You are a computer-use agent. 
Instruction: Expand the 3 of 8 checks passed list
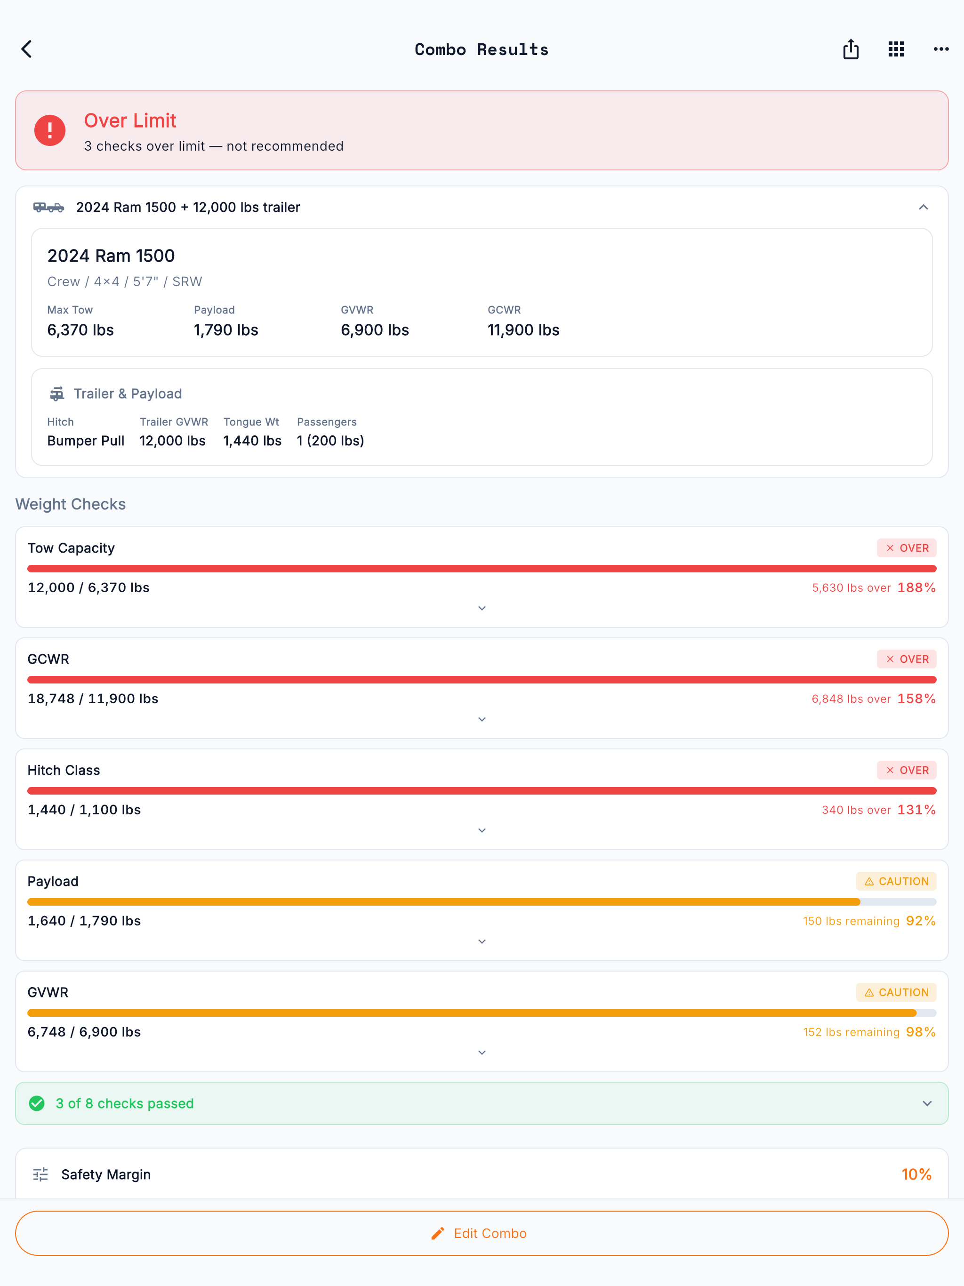(482, 1103)
